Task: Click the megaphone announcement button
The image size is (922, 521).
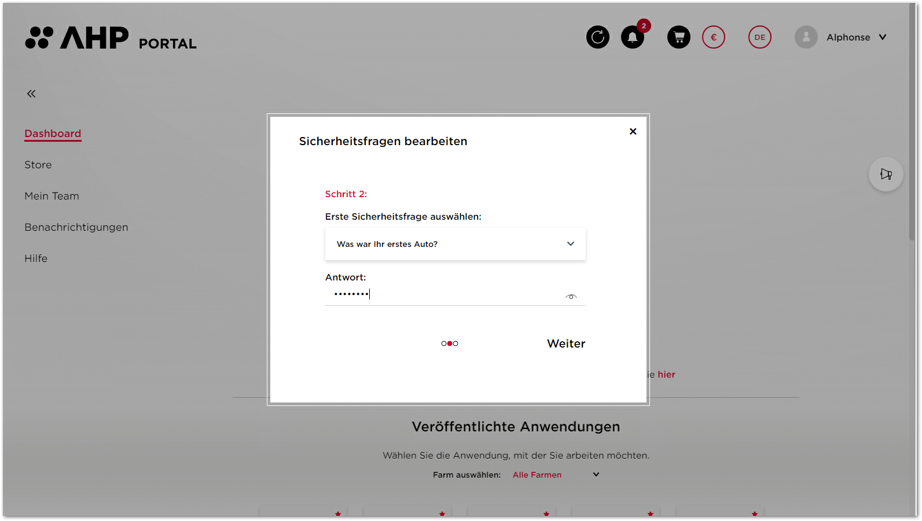Action: 886,174
